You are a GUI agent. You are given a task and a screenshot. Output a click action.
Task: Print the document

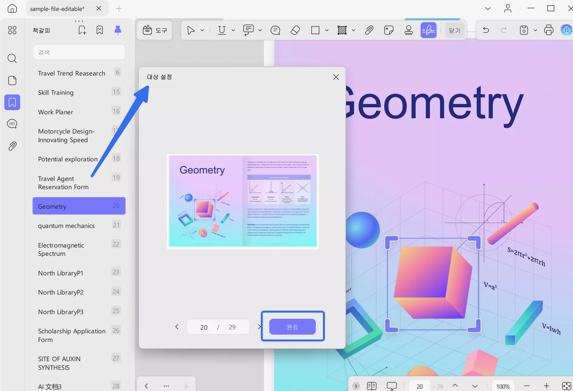pos(549,30)
